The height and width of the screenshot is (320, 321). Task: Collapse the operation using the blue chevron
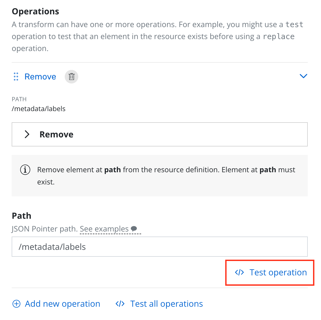[x=303, y=76]
